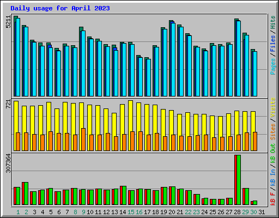The height and width of the screenshot is (218, 279).
Task: Click the cyan Pages bar for day 20
Action: 173,59
